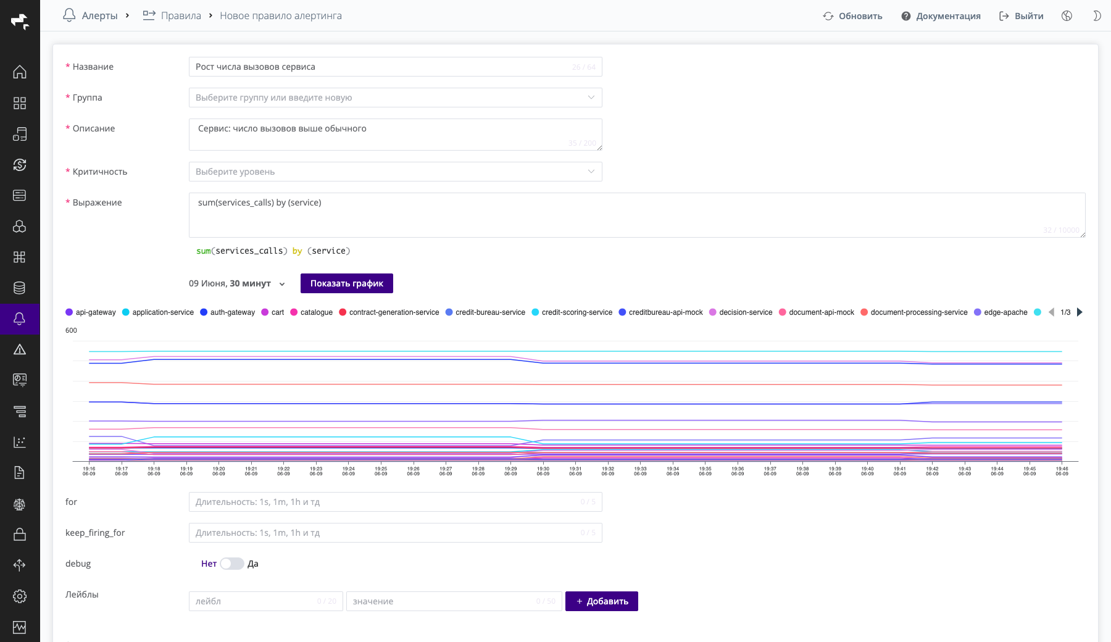The width and height of the screenshot is (1111, 642).
Task: Toggle the cart series in legend
Action: pyautogui.click(x=272, y=312)
